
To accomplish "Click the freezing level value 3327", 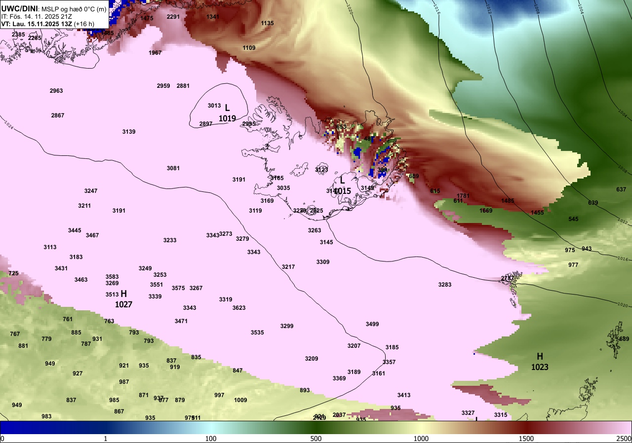I will pyautogui.click(x=468, y=413).
